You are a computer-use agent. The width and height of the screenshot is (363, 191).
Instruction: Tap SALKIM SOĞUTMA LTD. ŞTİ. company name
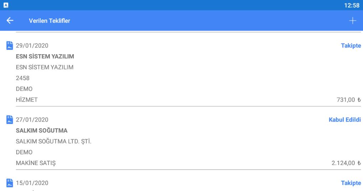point(53,141)
